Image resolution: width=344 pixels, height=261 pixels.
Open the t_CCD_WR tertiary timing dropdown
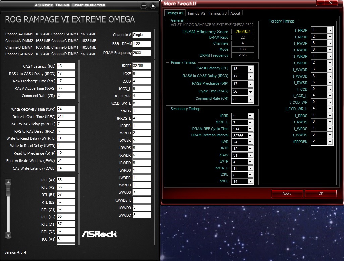[x=330, y=102]
